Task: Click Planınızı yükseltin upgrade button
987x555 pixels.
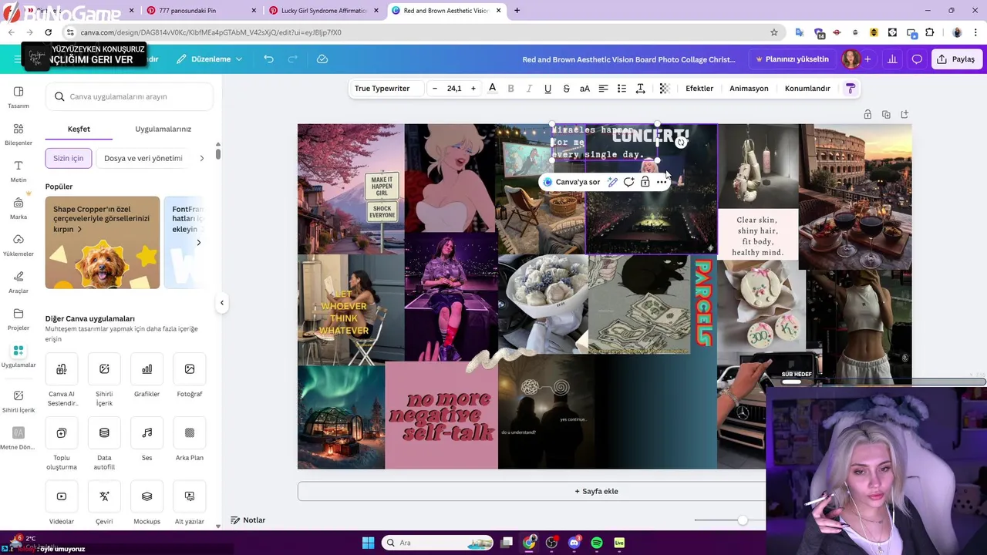Action: (792, 59)
